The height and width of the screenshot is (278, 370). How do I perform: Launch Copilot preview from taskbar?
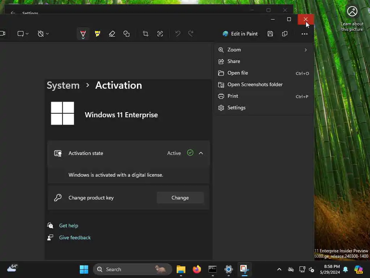pos(358,269)
